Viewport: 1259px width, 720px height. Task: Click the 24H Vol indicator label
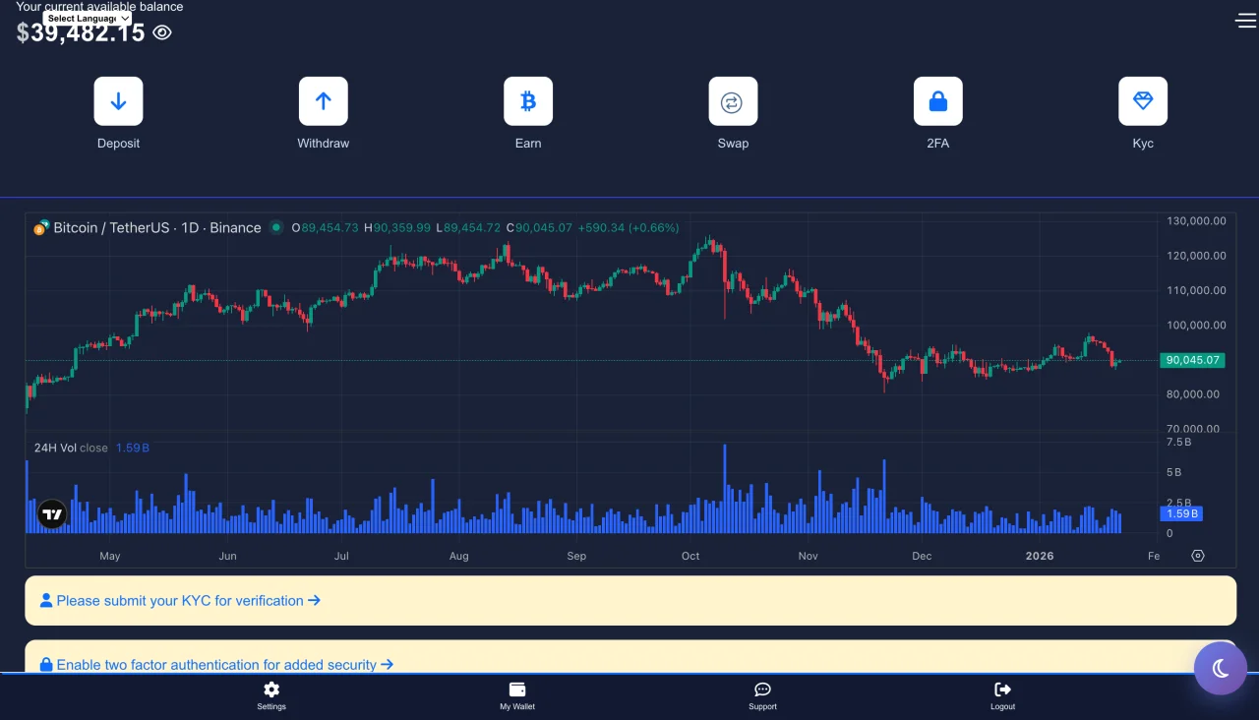71,448
